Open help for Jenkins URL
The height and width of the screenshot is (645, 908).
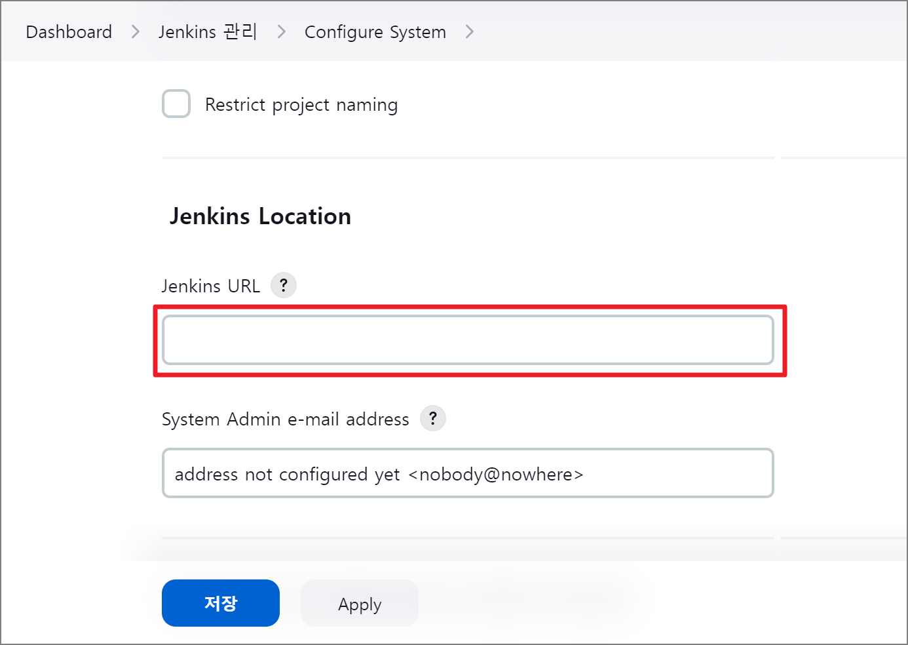click(284, 285)
